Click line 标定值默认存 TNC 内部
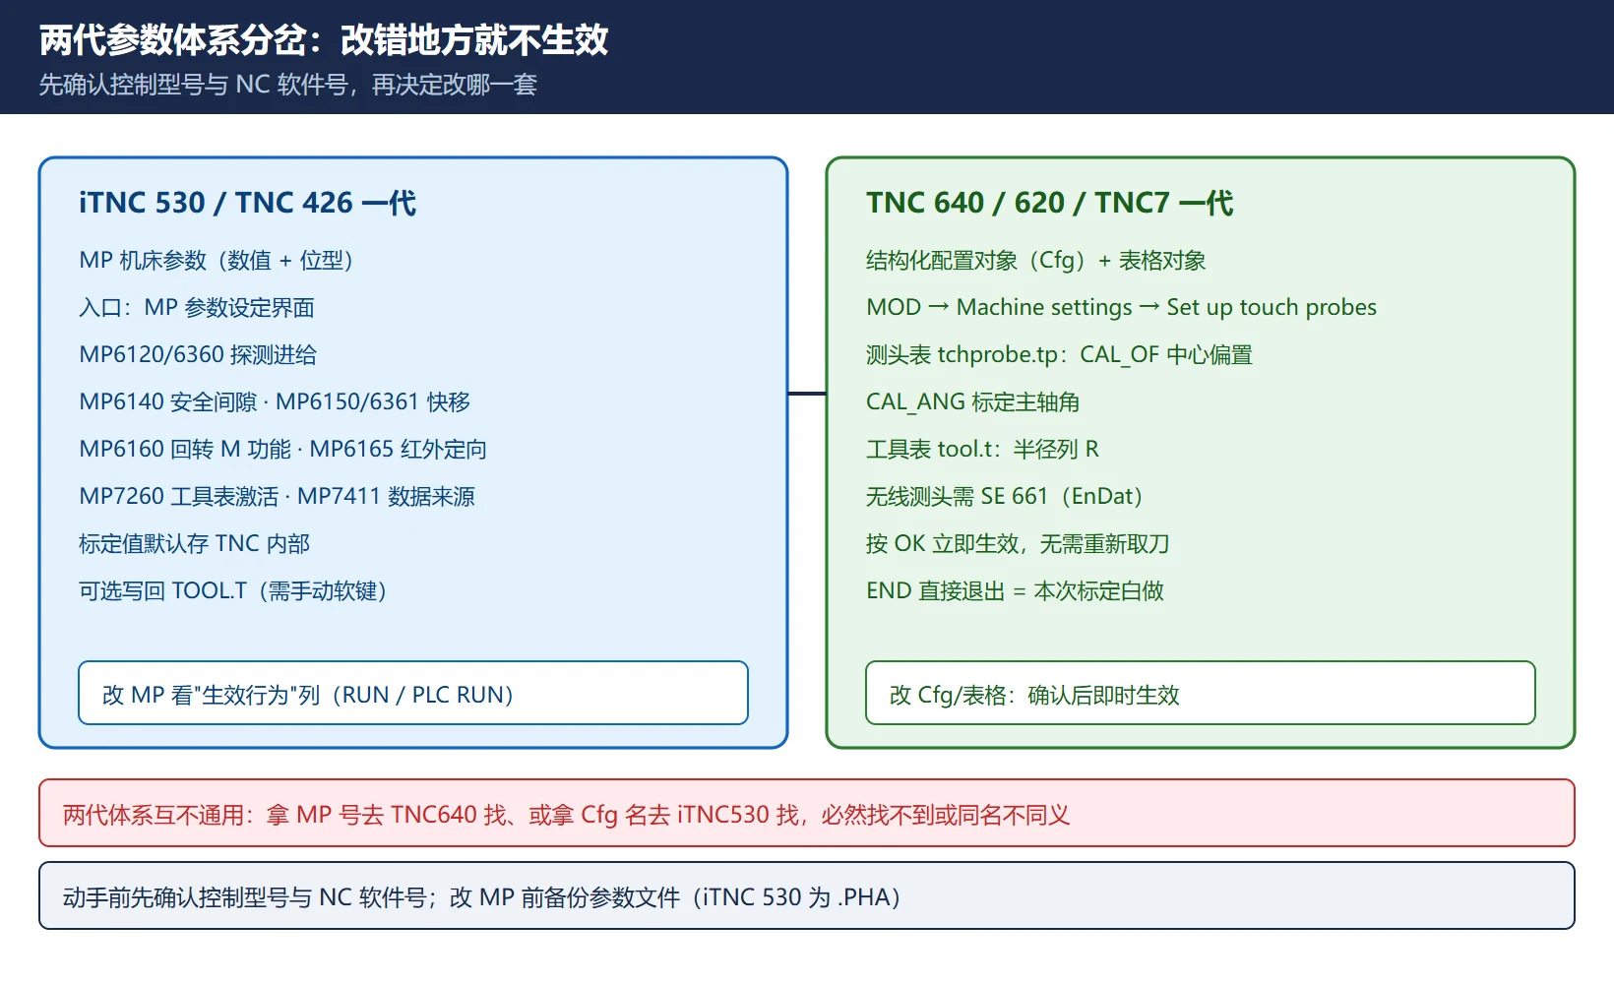 [x=195, y=543]
